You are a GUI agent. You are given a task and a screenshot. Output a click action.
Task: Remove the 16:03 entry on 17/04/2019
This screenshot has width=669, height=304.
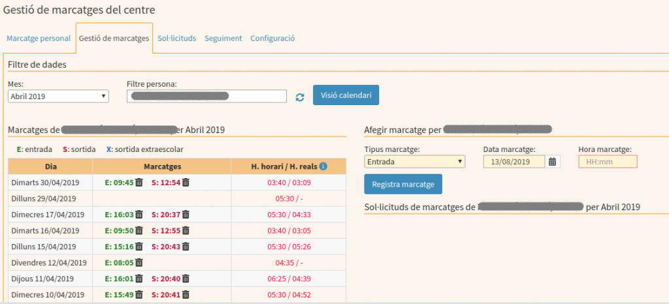(x=139, y=214)
